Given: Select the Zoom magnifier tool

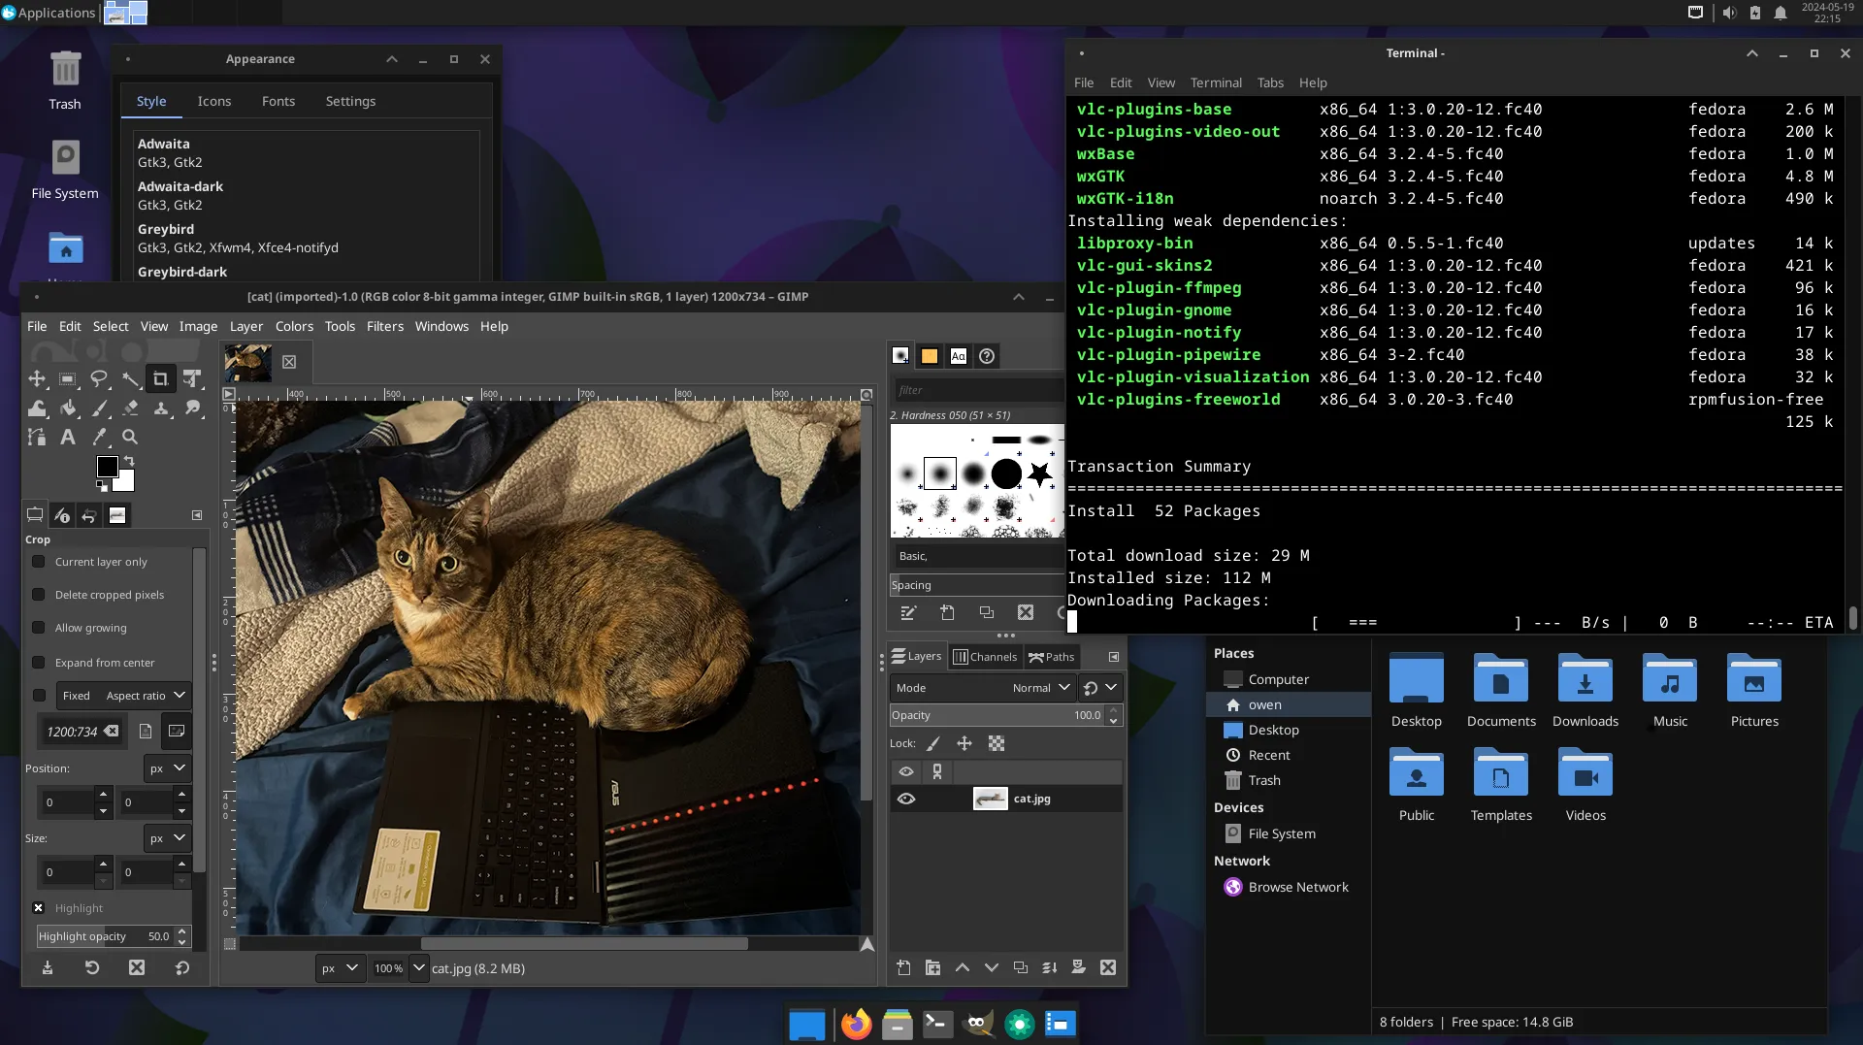Looking at the screenshot, I should [x=130, y=438].
